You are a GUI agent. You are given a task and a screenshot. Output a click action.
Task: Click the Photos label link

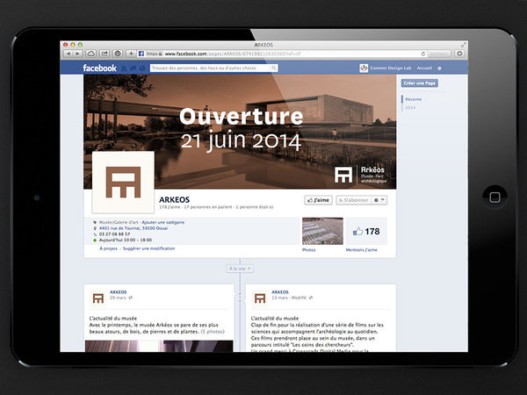308,250
